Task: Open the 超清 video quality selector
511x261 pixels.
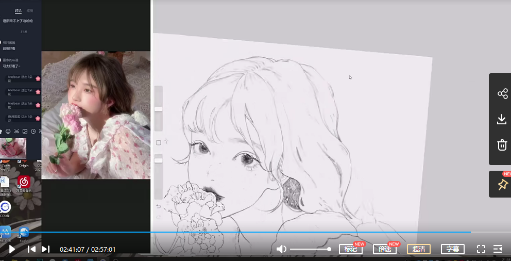Action: [x=419, y=249]
